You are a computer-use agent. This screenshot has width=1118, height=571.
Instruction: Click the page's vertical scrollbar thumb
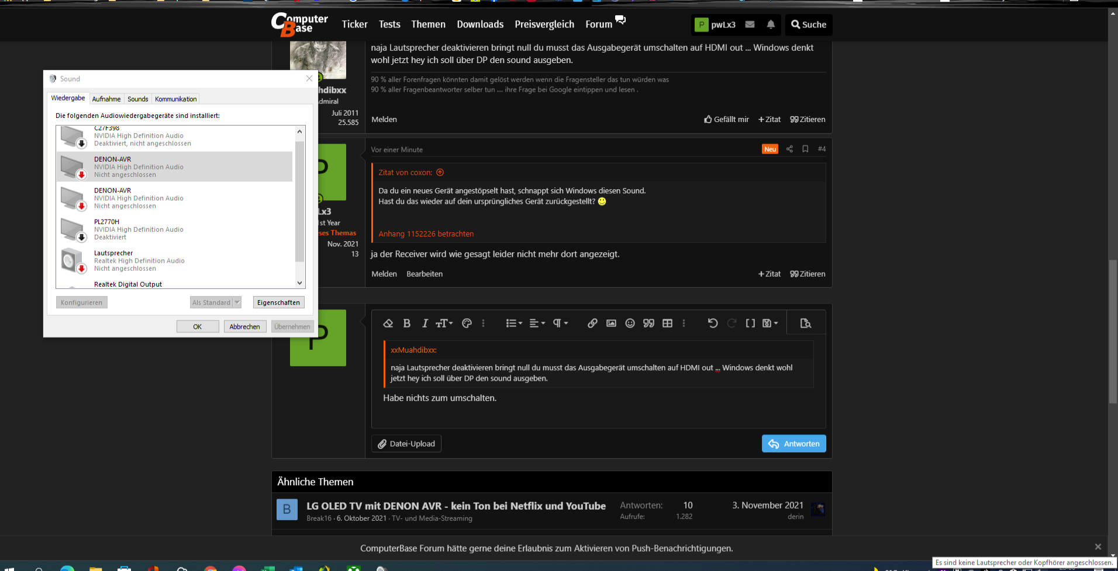(x=1113, y=330)
